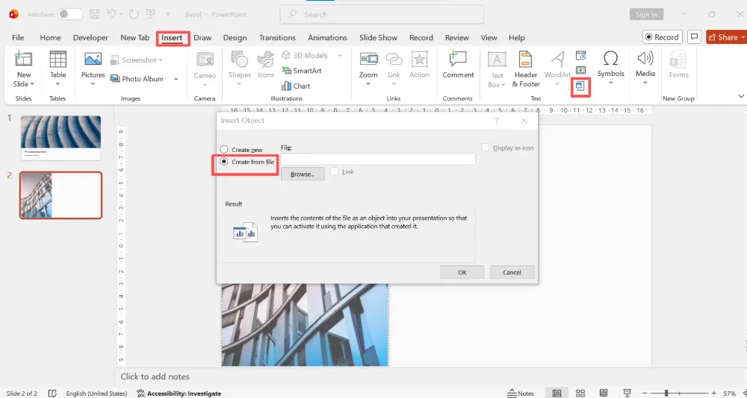747x398 pixels.
Task: Open the Undo history dropdown arrow
Action: [121, 15]
